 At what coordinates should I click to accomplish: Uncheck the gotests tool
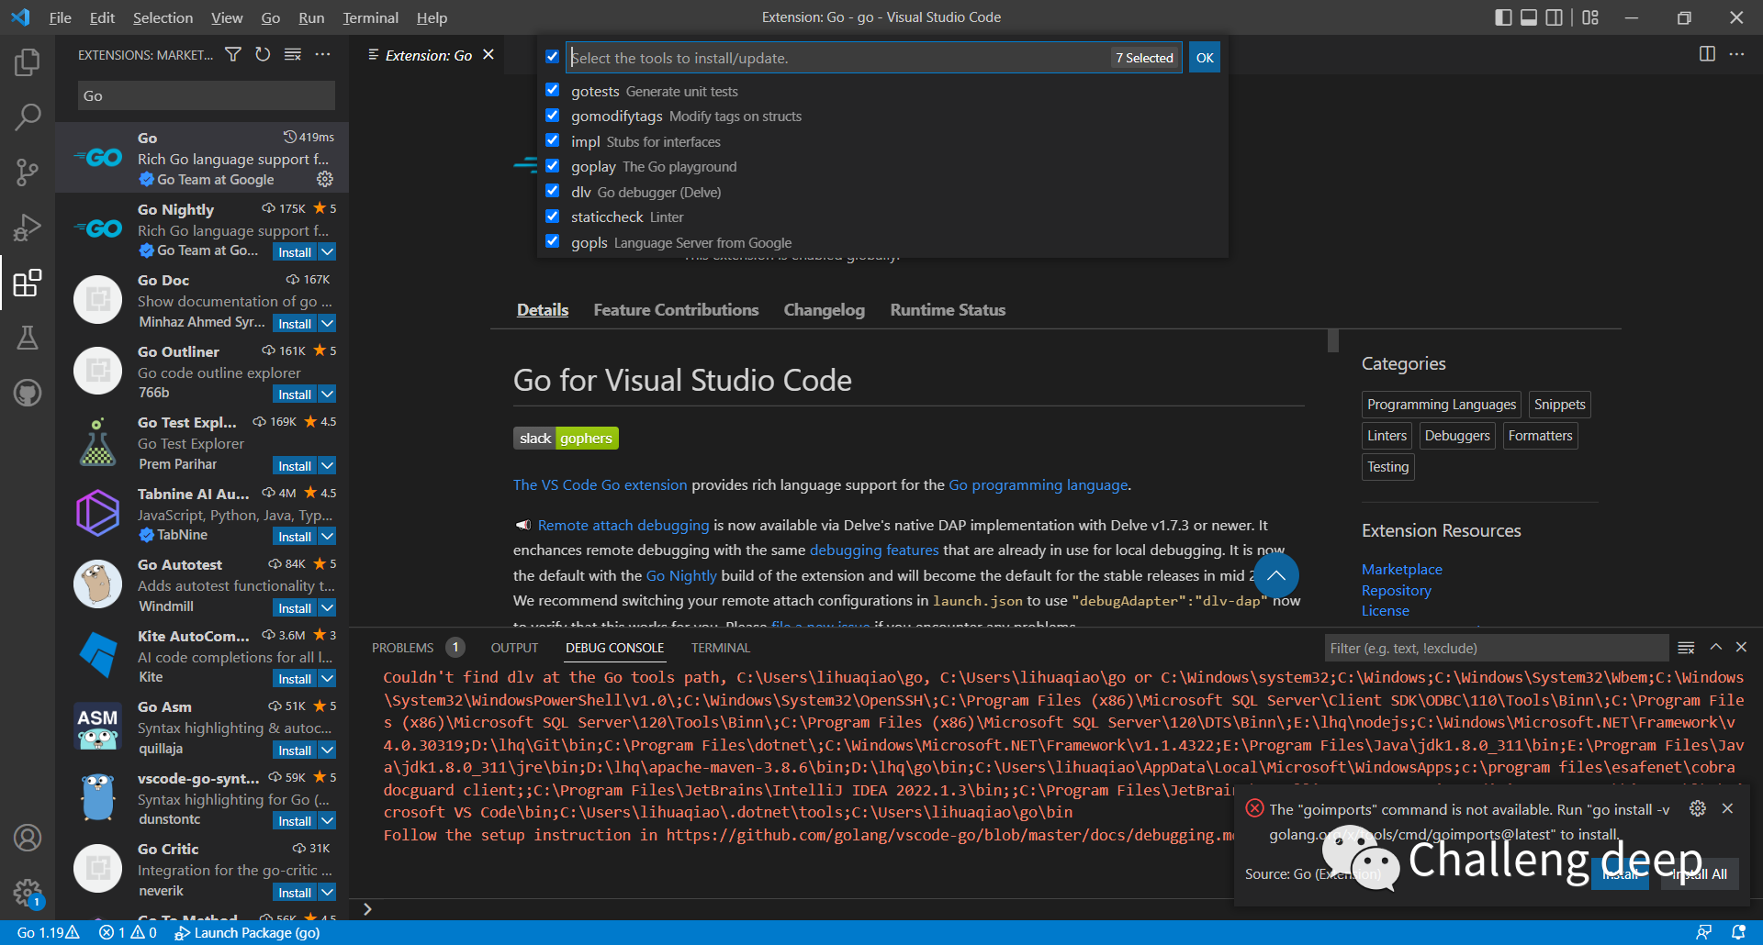[552, 90]
